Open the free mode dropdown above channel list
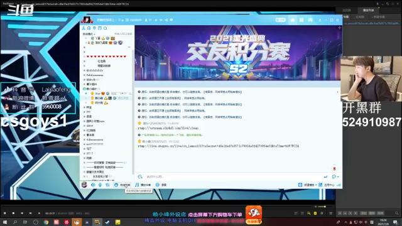The image size is (402, 226). 89,34
